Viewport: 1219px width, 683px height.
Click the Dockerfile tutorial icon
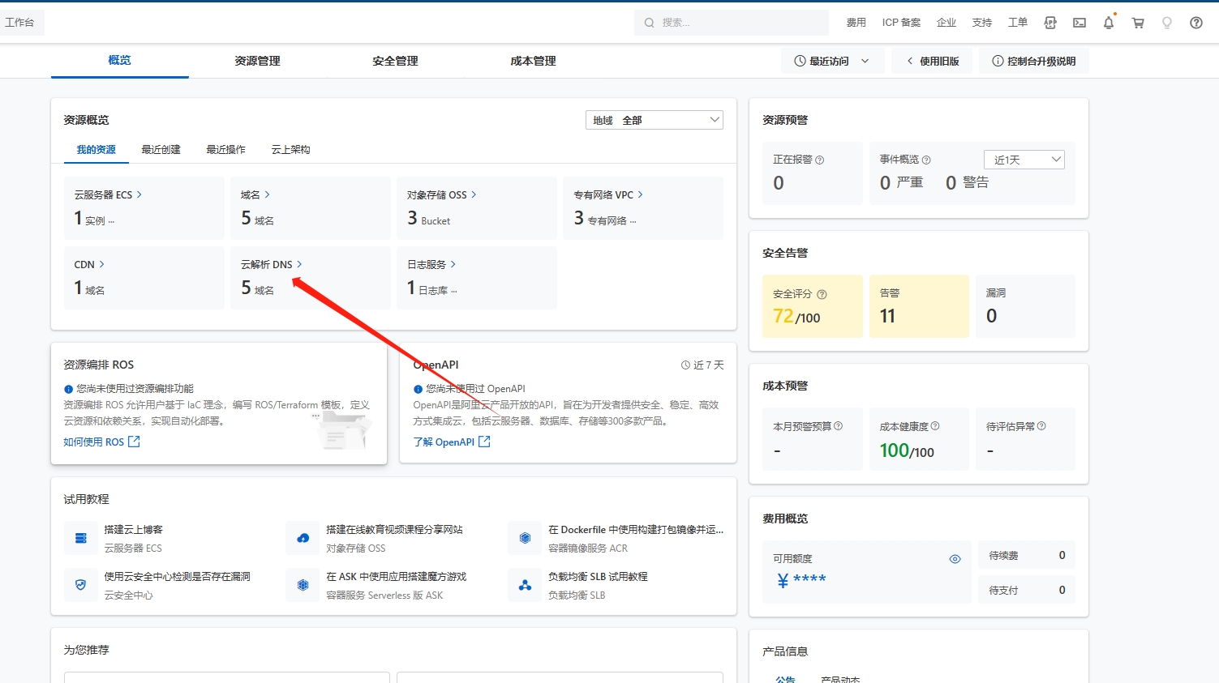click(x=525, y=538)
